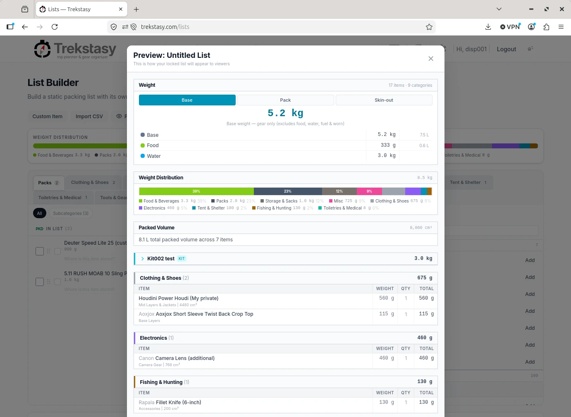Switch to the Skin-out weight tab

(x=384, y=100)
